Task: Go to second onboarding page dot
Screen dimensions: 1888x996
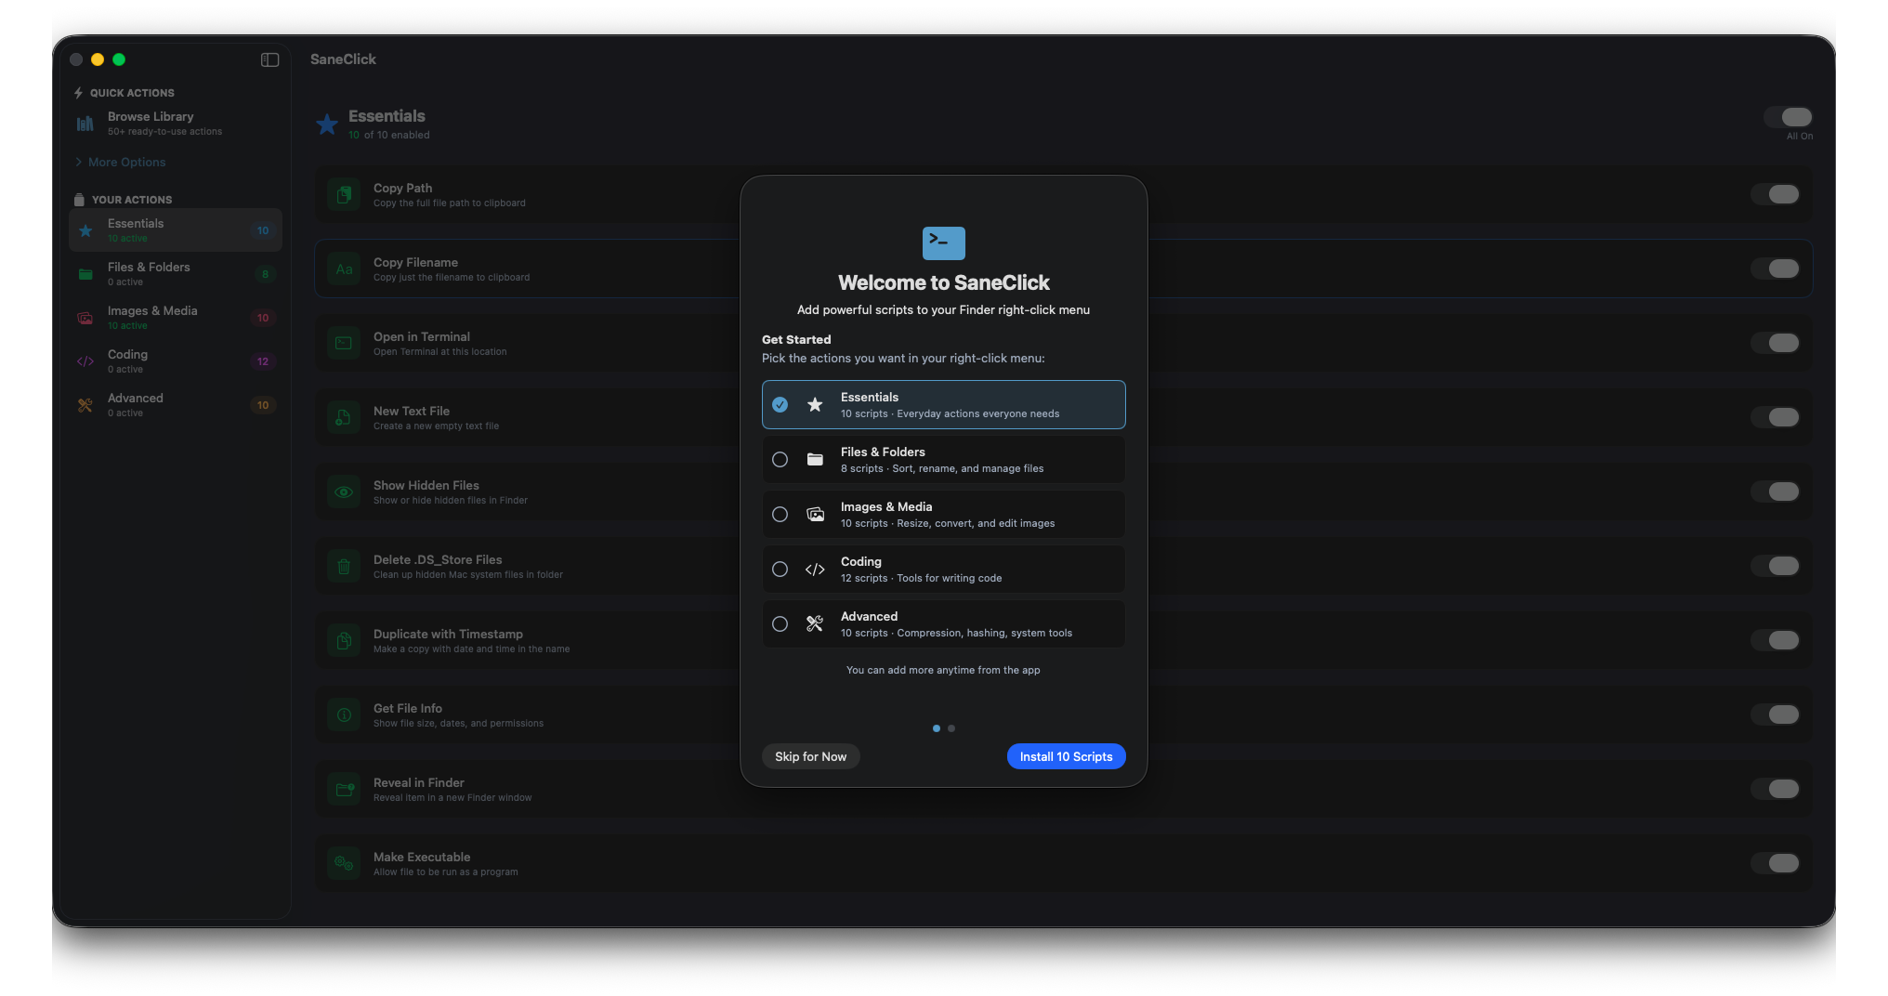Action: (x=951, y=728)
